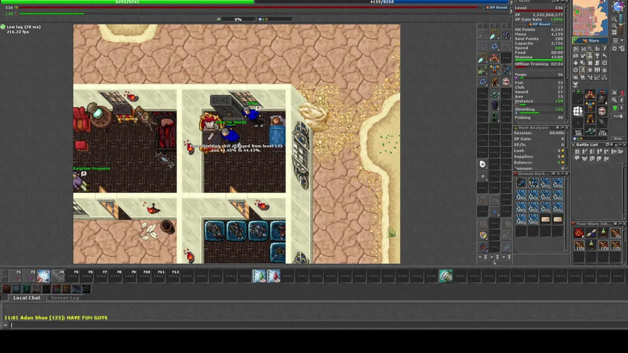Click the green potion hotkey slot
Viewport: 628px width, 353px height.
tap(259, 277)
